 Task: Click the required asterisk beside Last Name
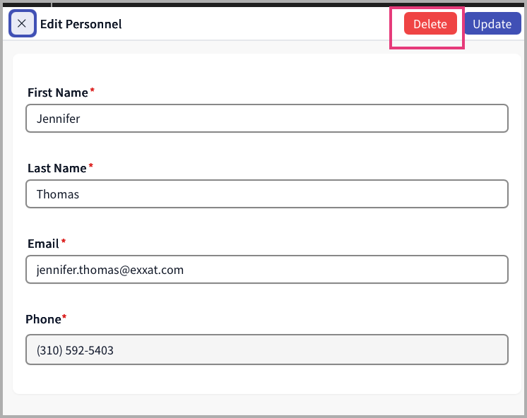pos(90,167)
